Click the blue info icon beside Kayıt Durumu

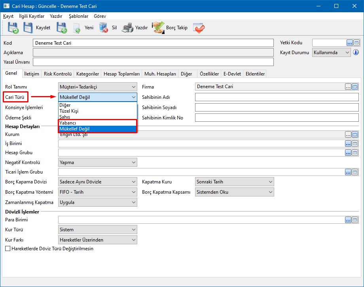tap(356, 52)
